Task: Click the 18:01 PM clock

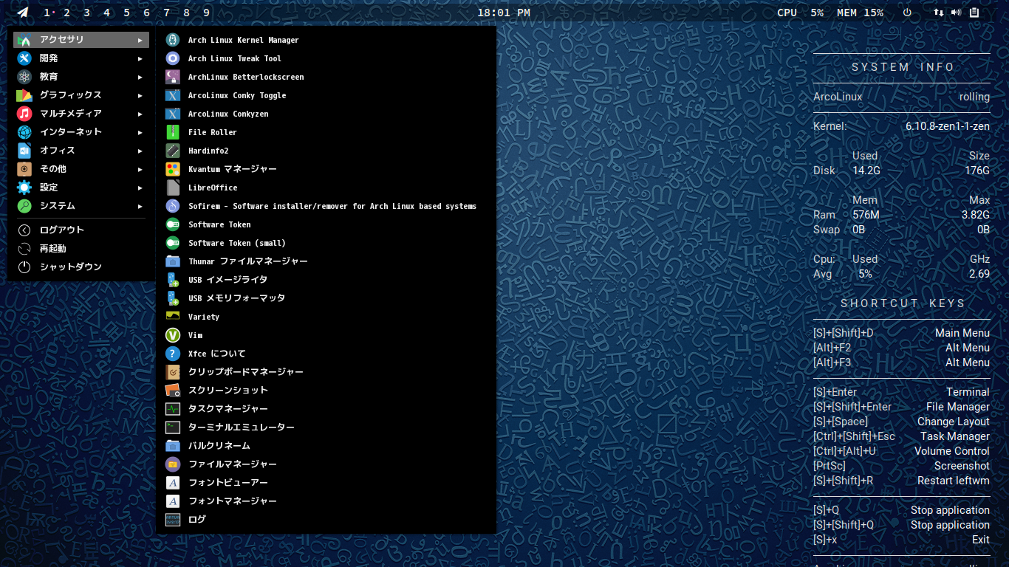Action: coord(504,13)
